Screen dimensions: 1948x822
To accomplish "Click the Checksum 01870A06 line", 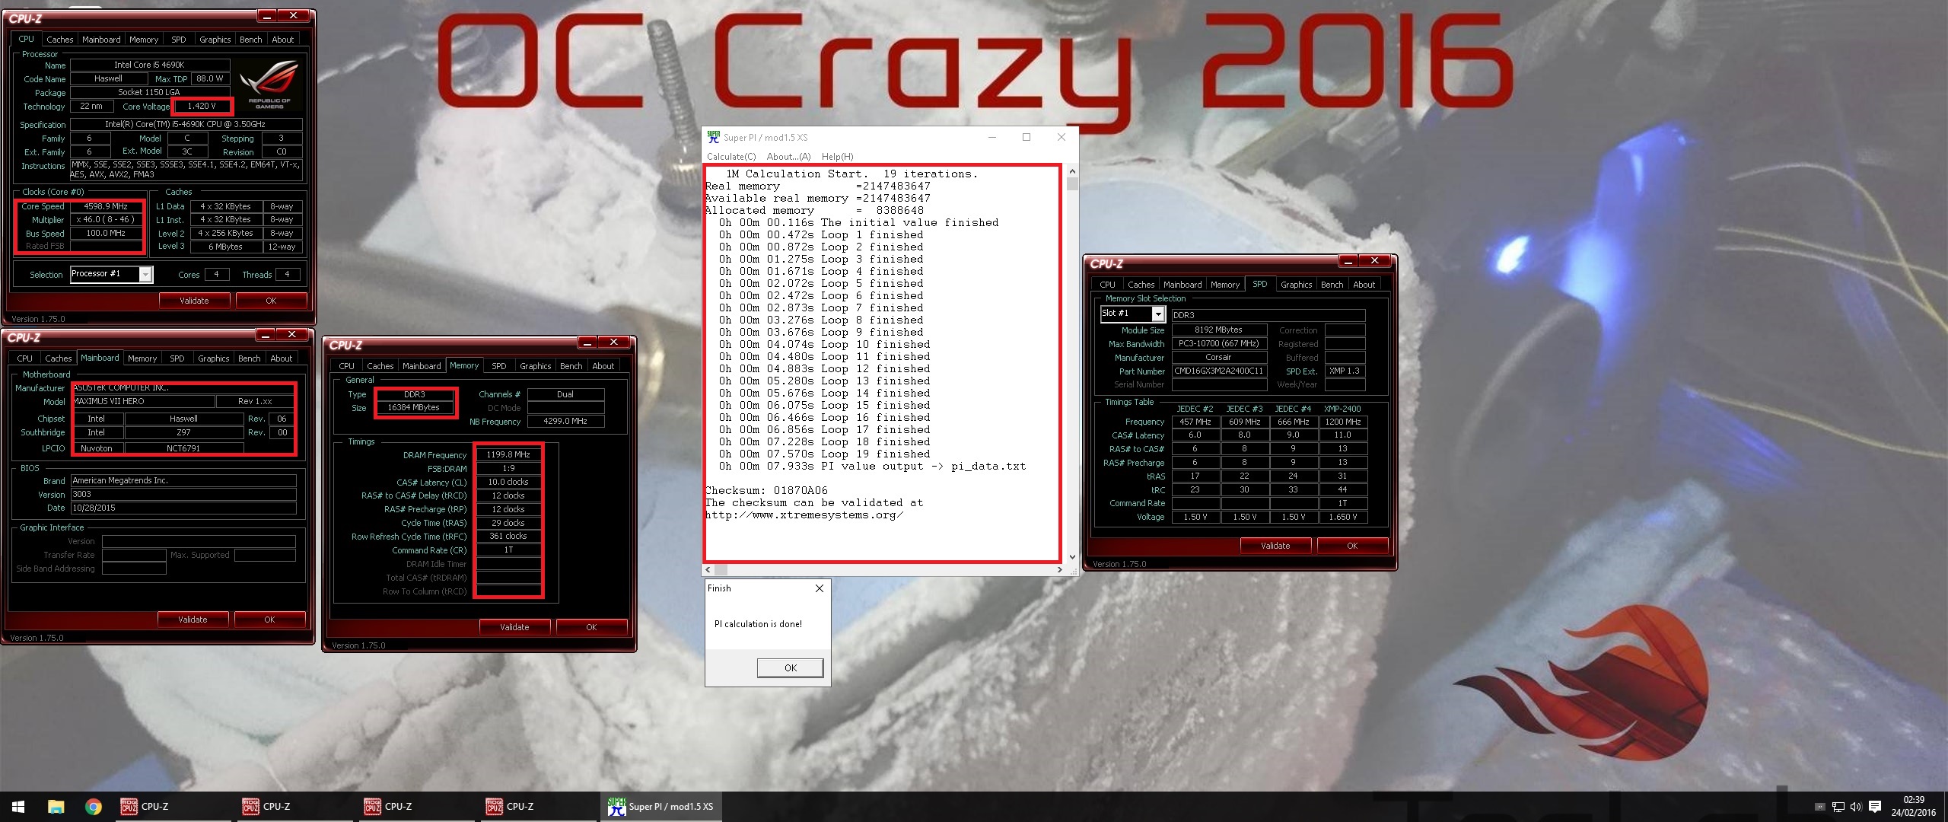I will pyautogui.click(x=766, y=491).
